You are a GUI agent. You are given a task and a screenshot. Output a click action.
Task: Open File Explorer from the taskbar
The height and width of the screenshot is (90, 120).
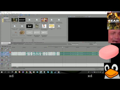16,72
